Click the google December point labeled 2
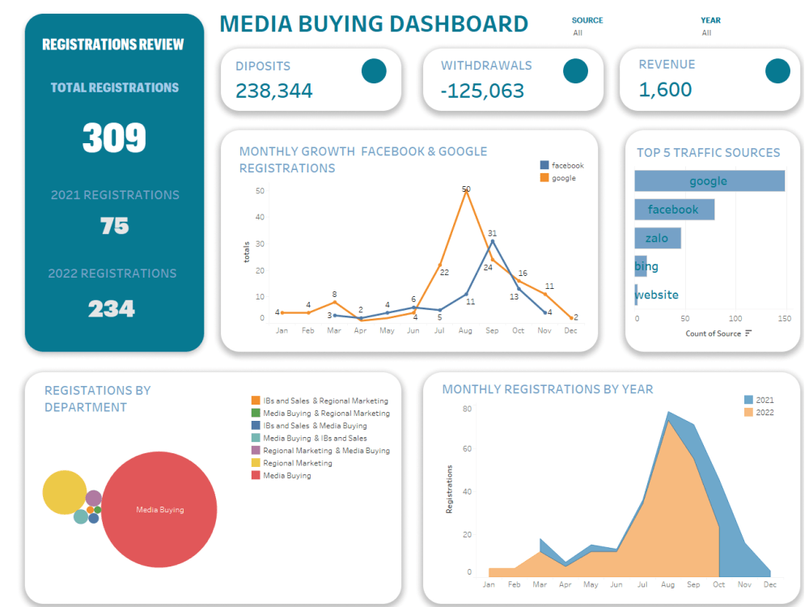This screenshot has width=809, height=607. [x=571, y=318]
